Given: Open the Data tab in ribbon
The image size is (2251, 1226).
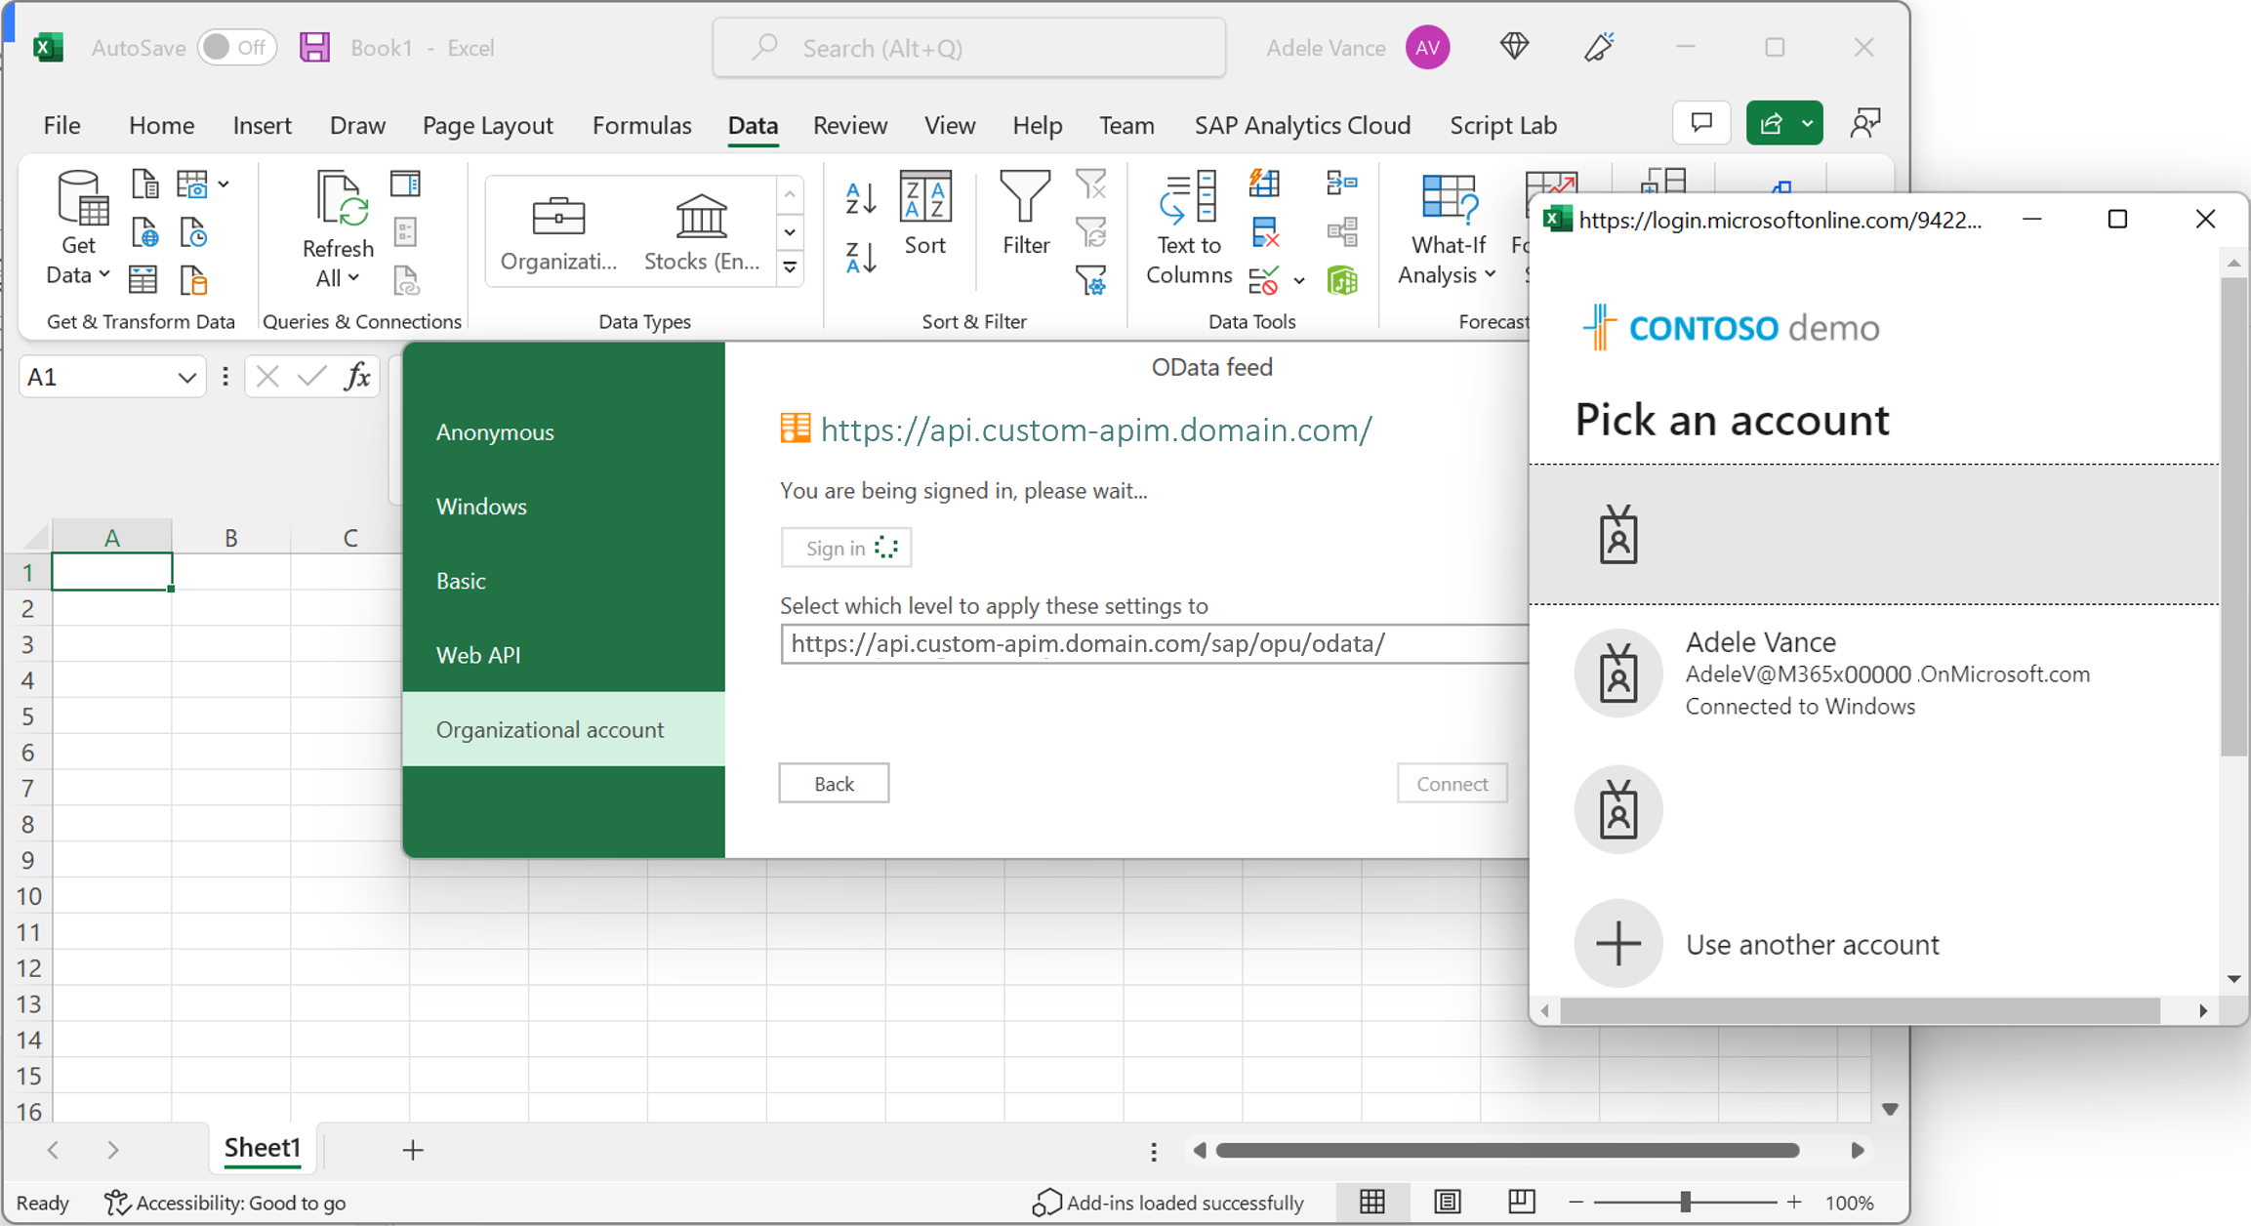Looking at the screenshot, I should (751, 125).
